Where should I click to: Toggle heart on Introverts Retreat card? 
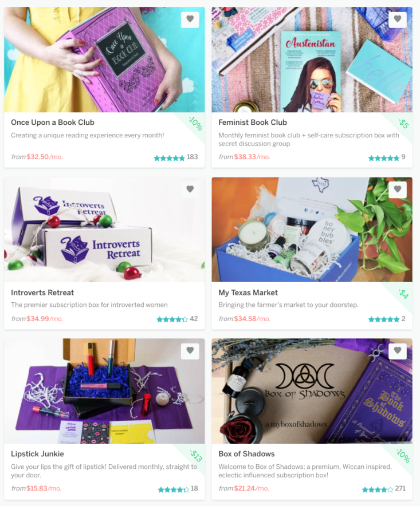click(x=190, y=189)
